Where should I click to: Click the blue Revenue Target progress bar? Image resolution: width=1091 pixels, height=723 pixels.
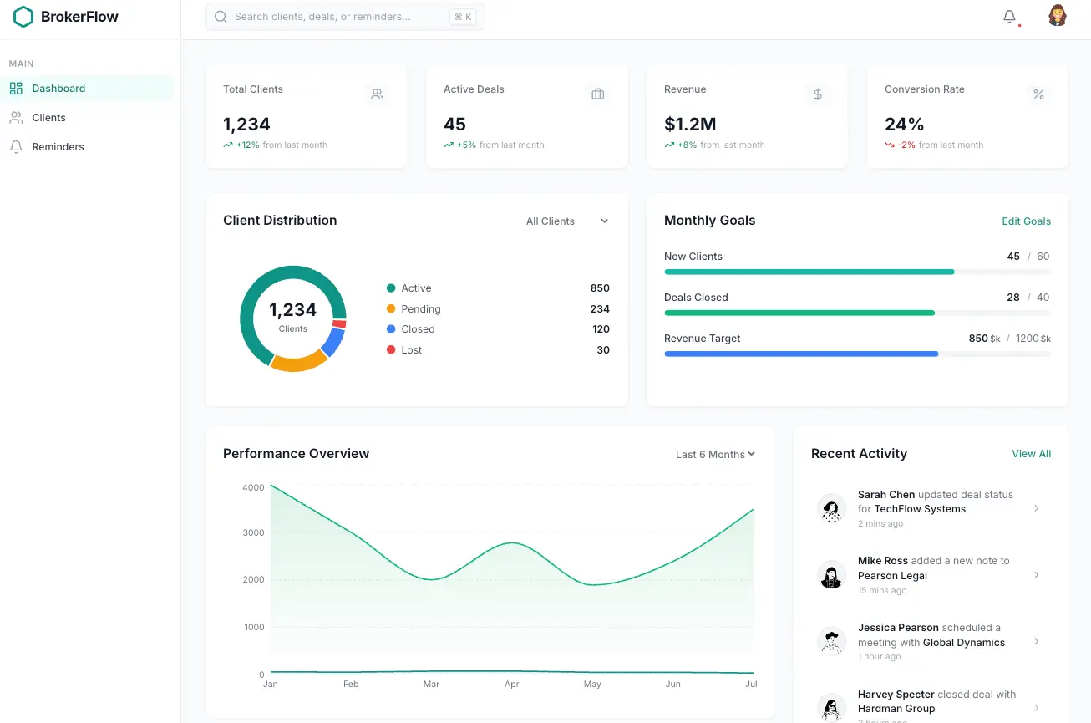pos(857,354)
